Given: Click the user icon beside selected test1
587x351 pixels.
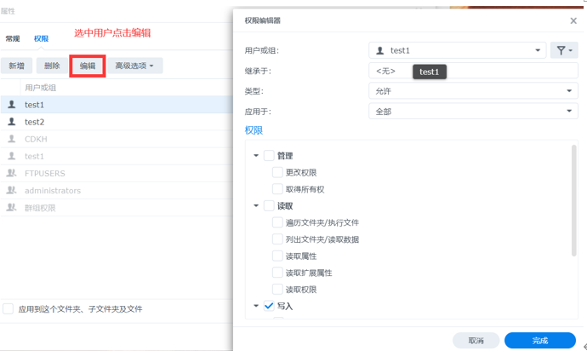Looking at the screenshot, I should coord(12,105).
